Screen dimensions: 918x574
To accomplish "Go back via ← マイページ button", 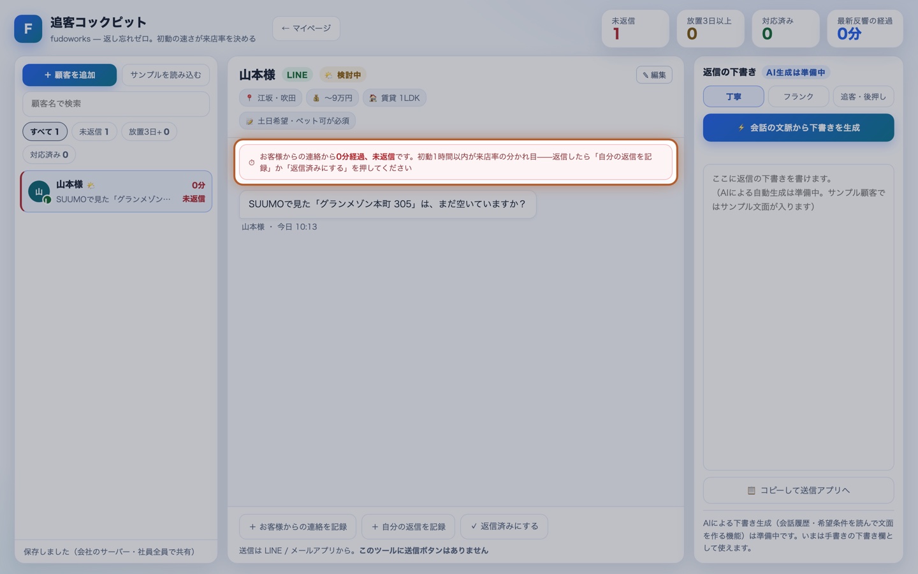I will (x=306, y=28).
